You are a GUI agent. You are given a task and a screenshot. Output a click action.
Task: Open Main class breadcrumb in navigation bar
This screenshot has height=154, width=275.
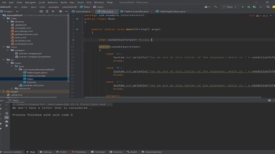(x=85, y=7)
